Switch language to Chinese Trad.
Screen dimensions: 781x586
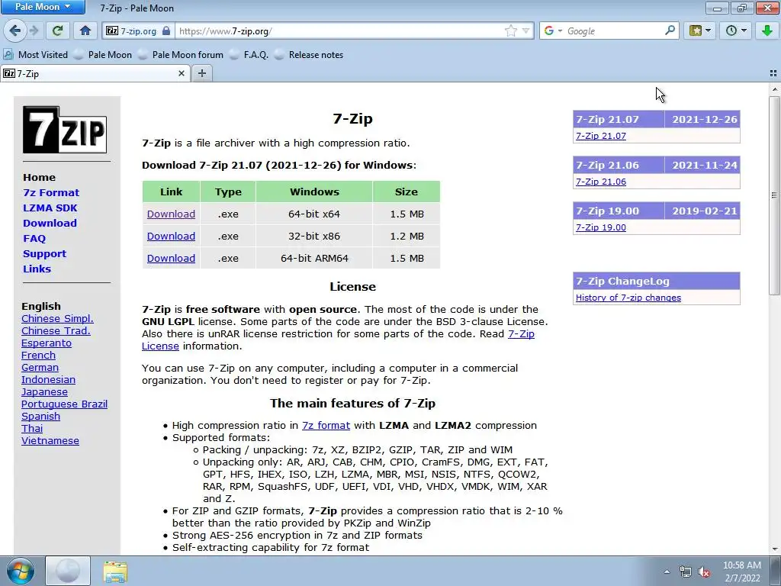click(x=56, y=331)
